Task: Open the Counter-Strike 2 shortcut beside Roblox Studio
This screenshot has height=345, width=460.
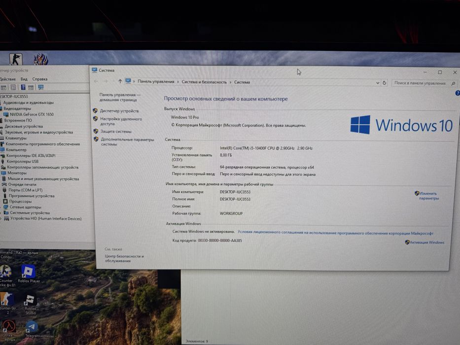Action: tap(8, 303)
